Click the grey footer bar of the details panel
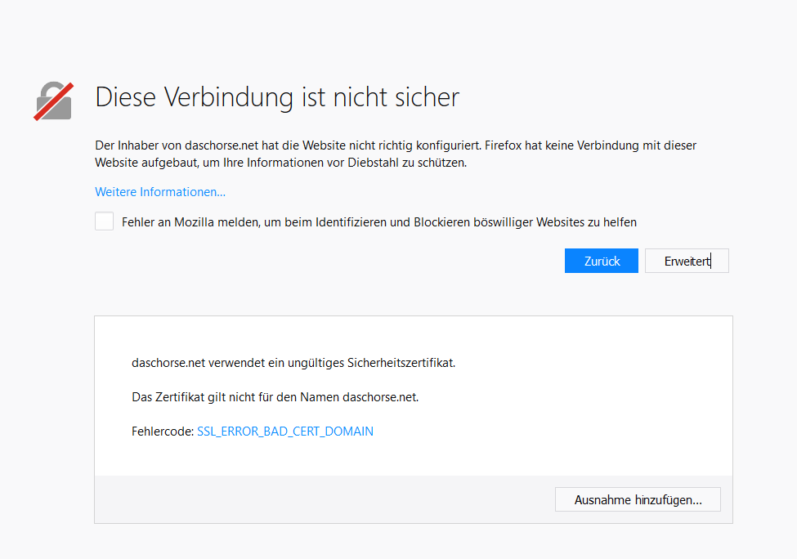The height and width of the screenshot is (559, 797). [327, 499]
